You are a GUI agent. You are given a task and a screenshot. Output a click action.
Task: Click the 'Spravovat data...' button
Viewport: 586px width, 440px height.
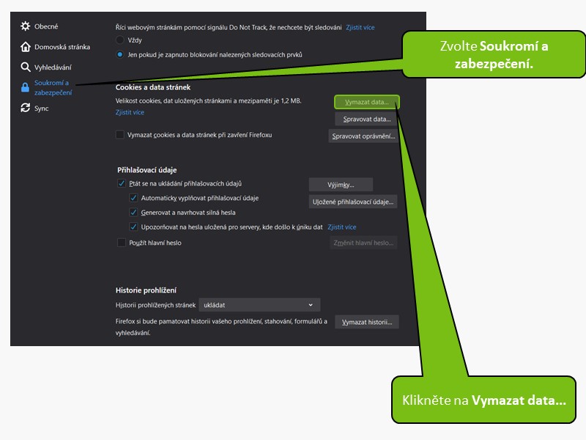coord(366,119)
